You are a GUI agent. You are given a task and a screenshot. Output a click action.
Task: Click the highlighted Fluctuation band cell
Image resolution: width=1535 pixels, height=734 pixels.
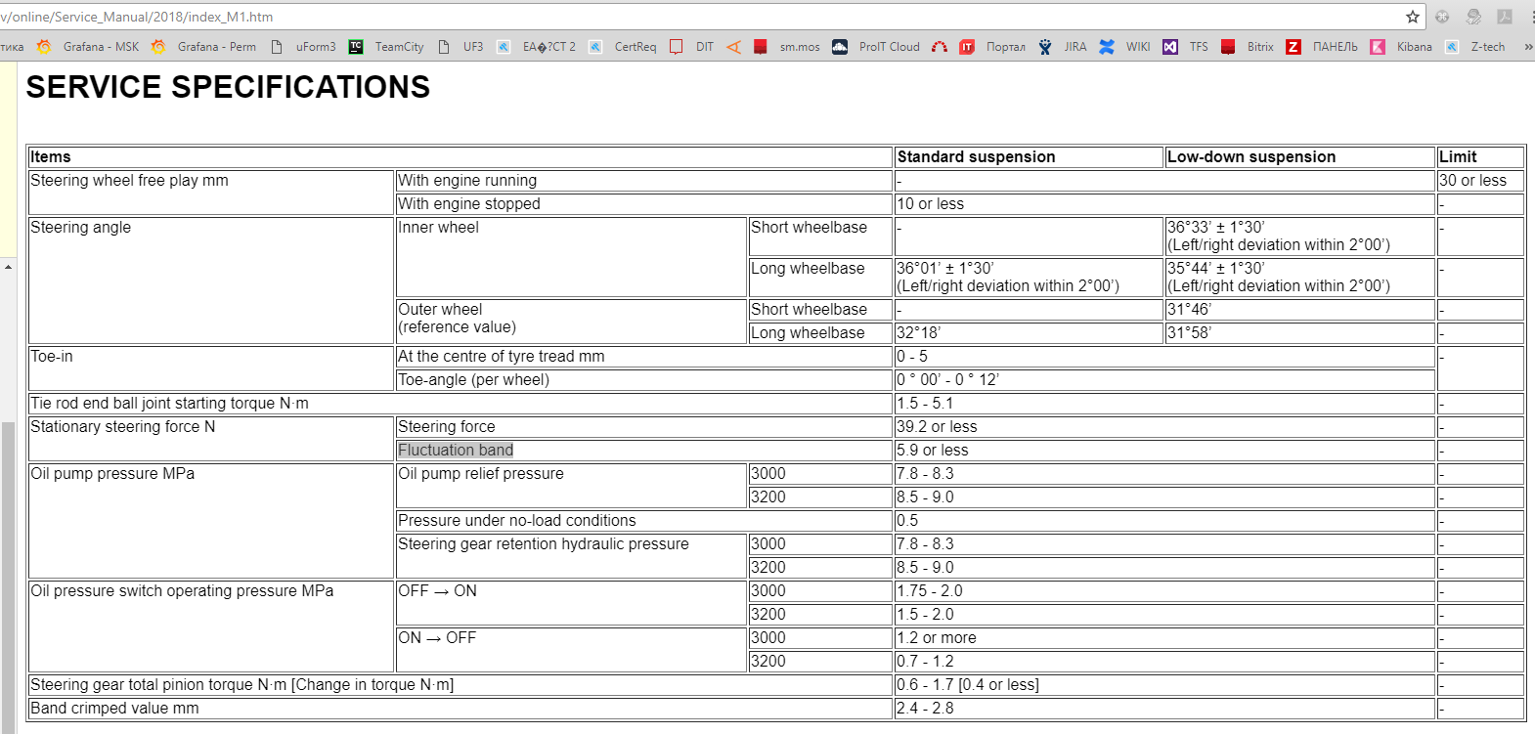[456, 451]
